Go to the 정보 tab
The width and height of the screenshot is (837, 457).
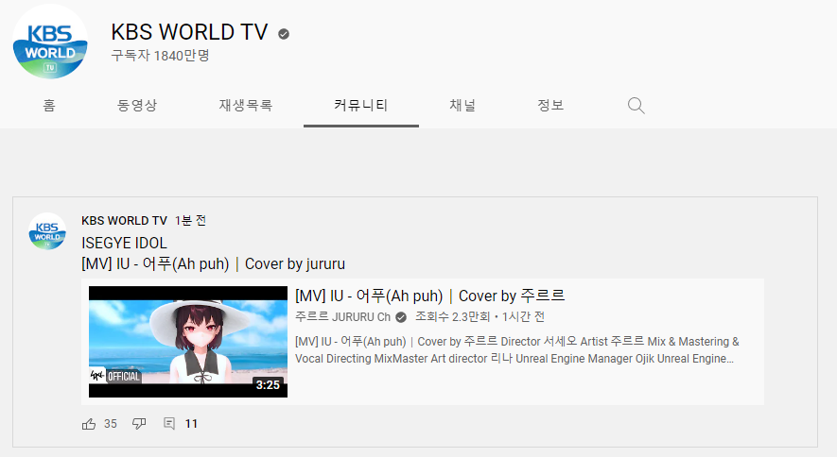[550, 106]
